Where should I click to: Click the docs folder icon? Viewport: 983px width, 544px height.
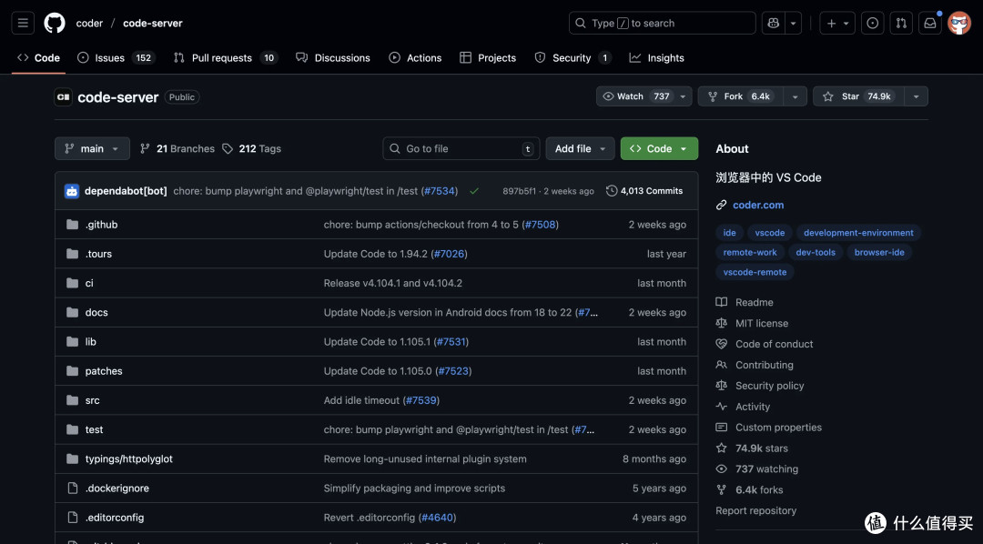(x=73, y=312)
